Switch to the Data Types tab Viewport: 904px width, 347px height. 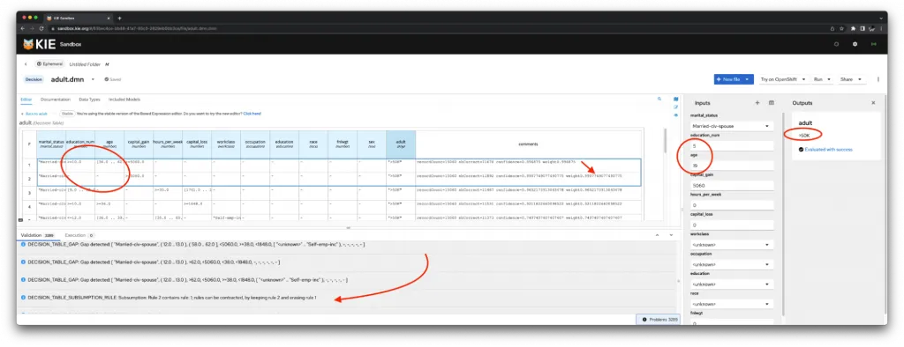[89, 100]
